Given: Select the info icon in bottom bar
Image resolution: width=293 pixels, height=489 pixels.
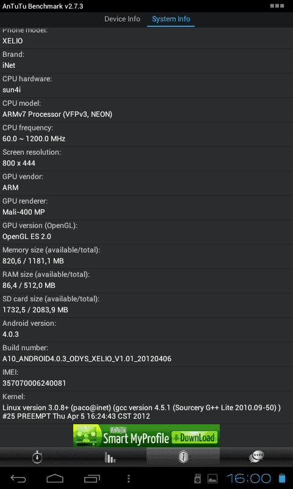Looking at the screenshot, I should 183,457.
